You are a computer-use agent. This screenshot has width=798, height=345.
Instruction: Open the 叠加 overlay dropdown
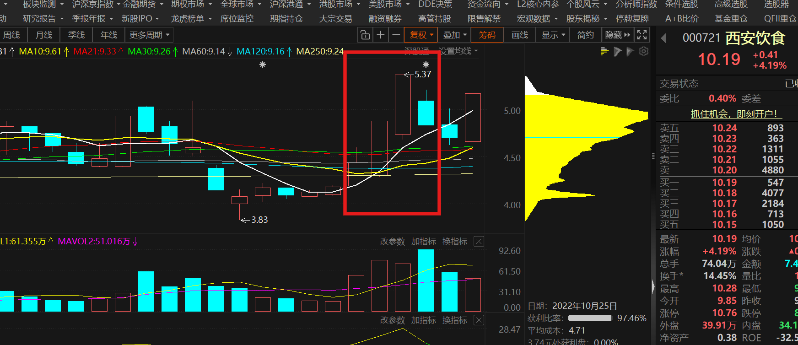click(x=454, y=35)
